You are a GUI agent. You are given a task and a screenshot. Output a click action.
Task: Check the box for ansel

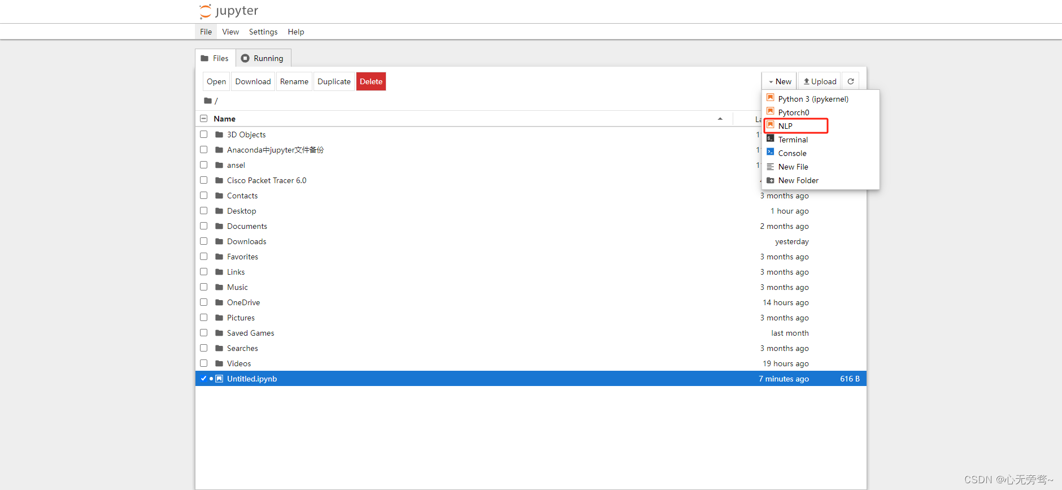point(203,165)
